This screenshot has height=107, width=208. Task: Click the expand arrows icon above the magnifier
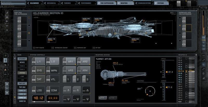[x=203, y=60]
